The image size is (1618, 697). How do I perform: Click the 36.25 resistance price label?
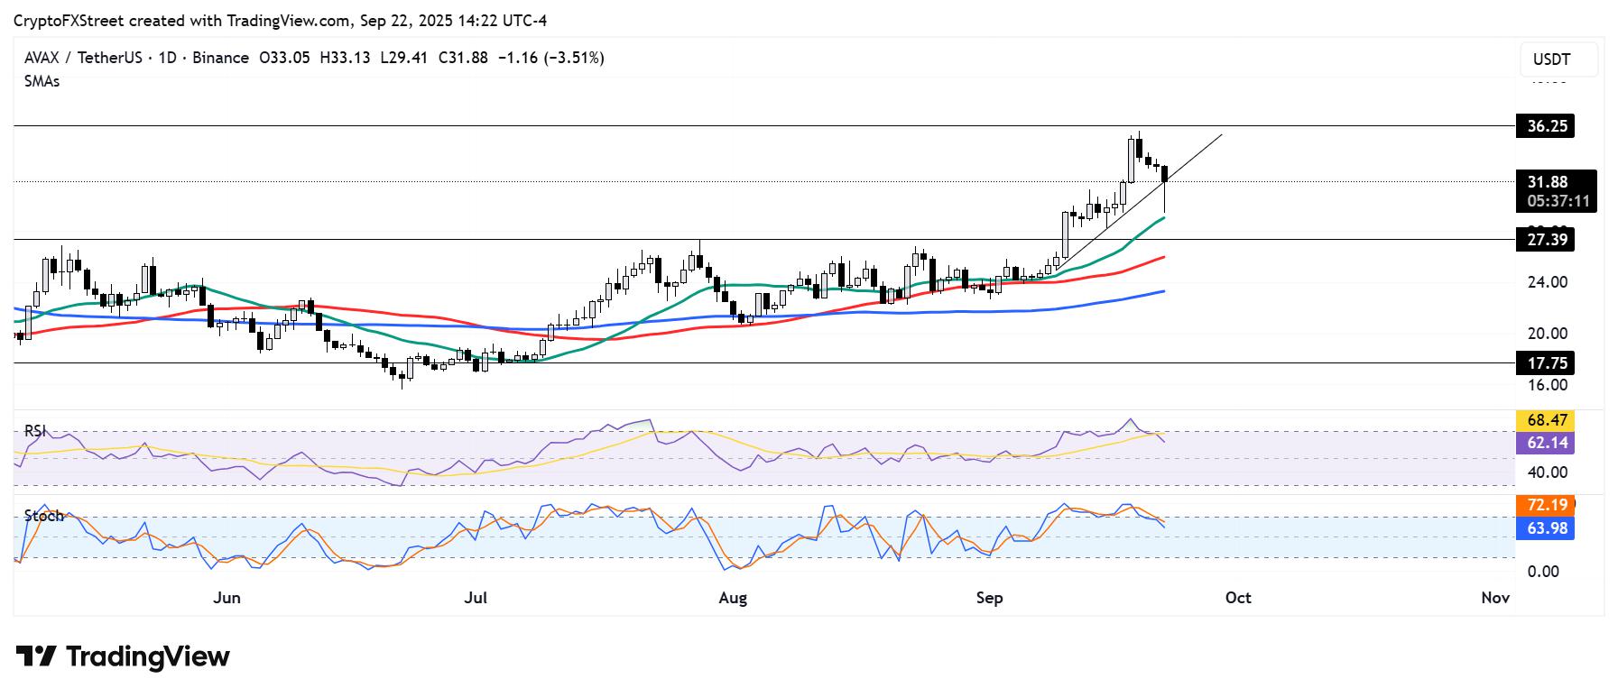click(1546, 126)
